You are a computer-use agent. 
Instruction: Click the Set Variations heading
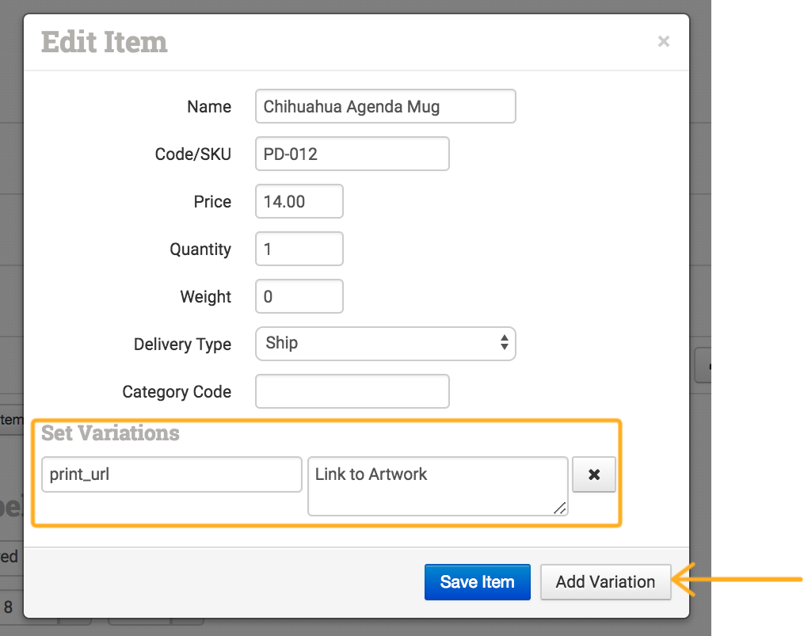[x=110, y=433]
